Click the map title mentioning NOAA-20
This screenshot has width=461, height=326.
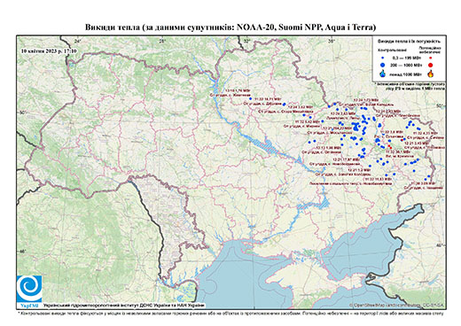point(230,27)
